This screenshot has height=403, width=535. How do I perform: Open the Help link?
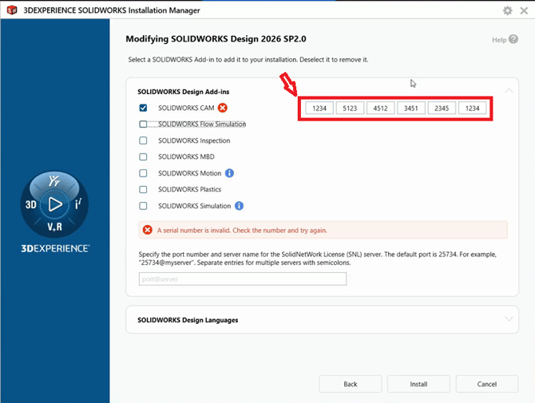click(x=499, y=40)
